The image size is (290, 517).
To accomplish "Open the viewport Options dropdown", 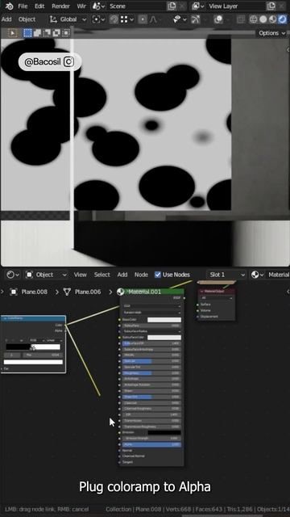I will pyautogui.click(x=271, y=33).
